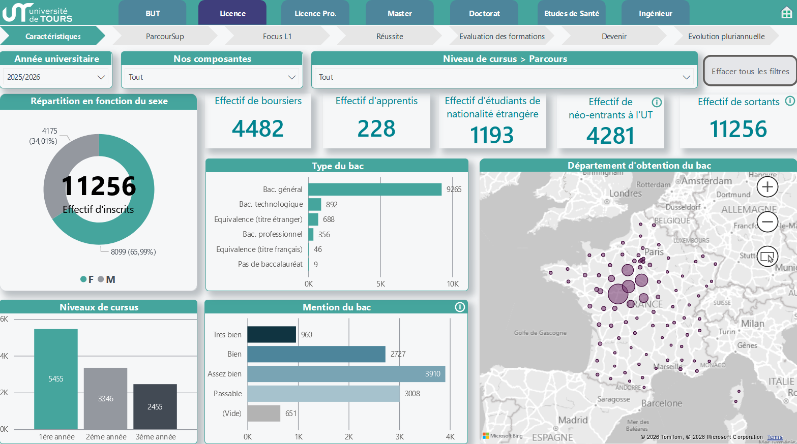Activate the map rectangle selection tool

[x=768, y=257]
